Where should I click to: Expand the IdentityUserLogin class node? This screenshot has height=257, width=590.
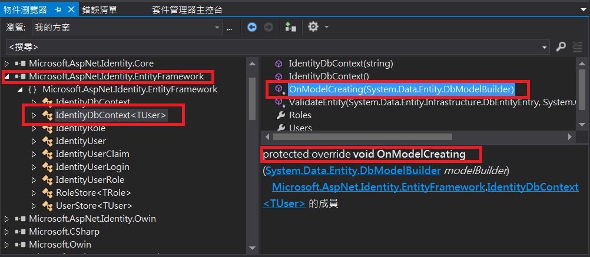(34, 167)
